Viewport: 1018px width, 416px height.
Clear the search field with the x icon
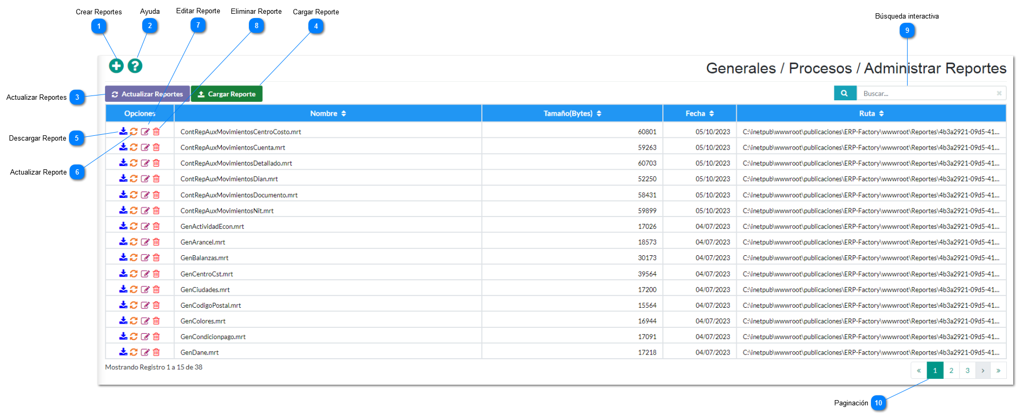999,93
